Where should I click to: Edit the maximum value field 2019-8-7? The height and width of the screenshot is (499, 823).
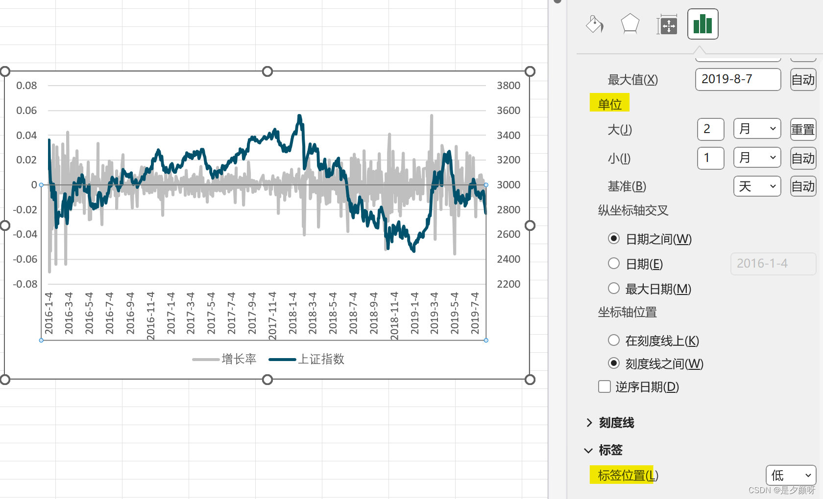[x=738, y=79]
